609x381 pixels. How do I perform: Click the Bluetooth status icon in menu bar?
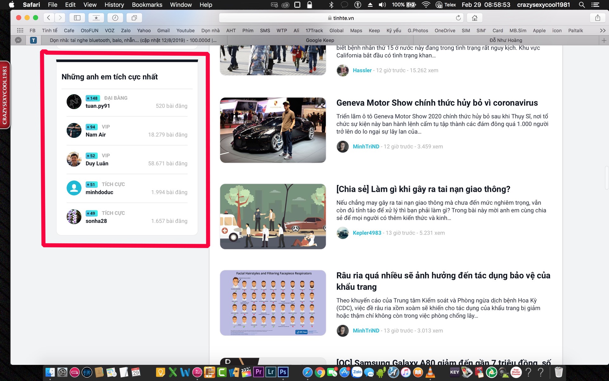[331, 5]
